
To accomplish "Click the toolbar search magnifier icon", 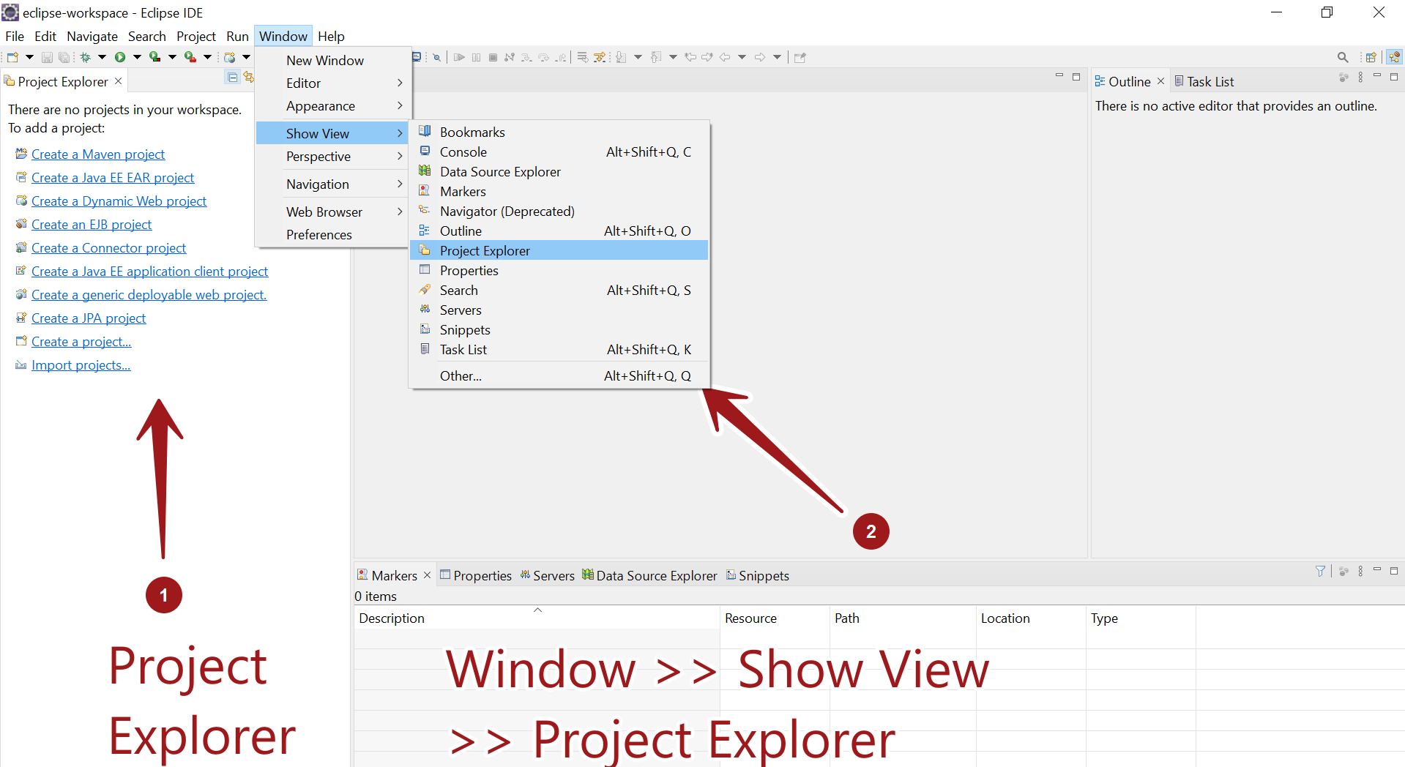I will [1342, 57].
